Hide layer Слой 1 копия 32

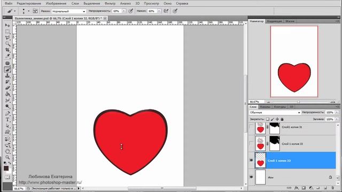(x=251, y=160)
